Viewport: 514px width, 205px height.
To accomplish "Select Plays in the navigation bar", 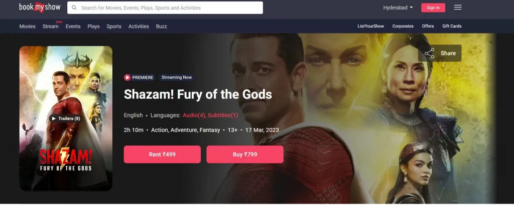I will pyautogui.click(x=93, y=26).
